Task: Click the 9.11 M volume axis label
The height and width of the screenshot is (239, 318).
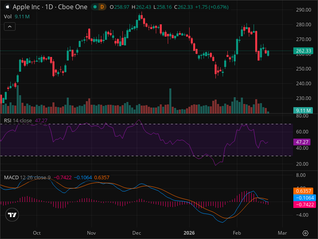Action: 303,110
